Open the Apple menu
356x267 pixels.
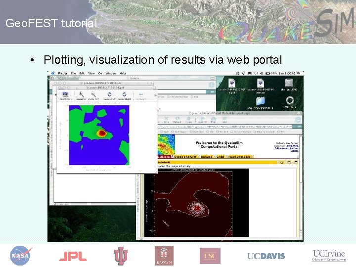tap(53, 73)
